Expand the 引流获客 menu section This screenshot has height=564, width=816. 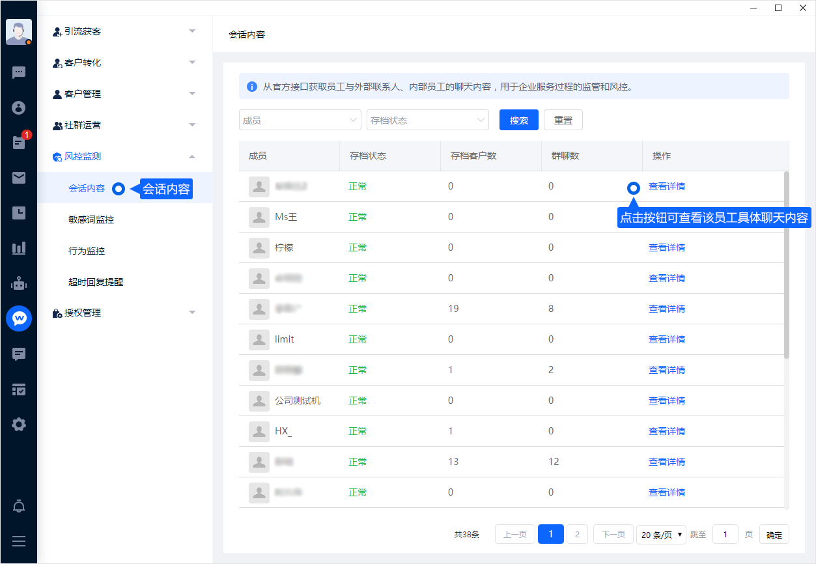click(124, 31)
